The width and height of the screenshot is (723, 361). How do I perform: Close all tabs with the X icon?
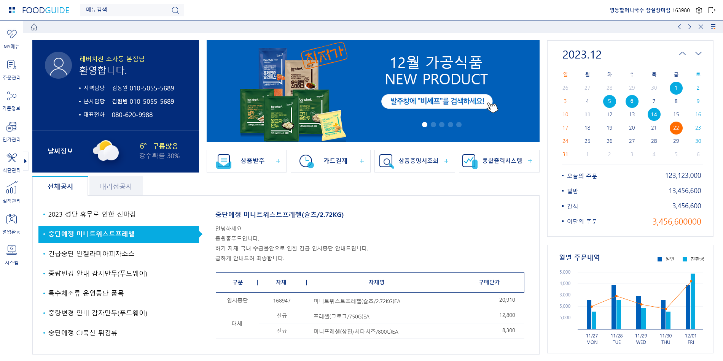701,27
